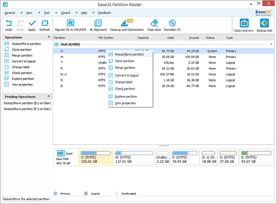277x204 pixels.
Task: Click the app icon in title bar
Action: pos(5,4)
